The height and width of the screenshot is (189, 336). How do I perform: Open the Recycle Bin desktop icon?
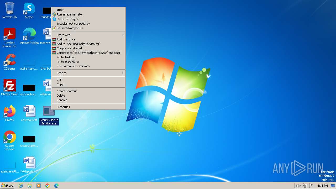[x=9, y=10]
